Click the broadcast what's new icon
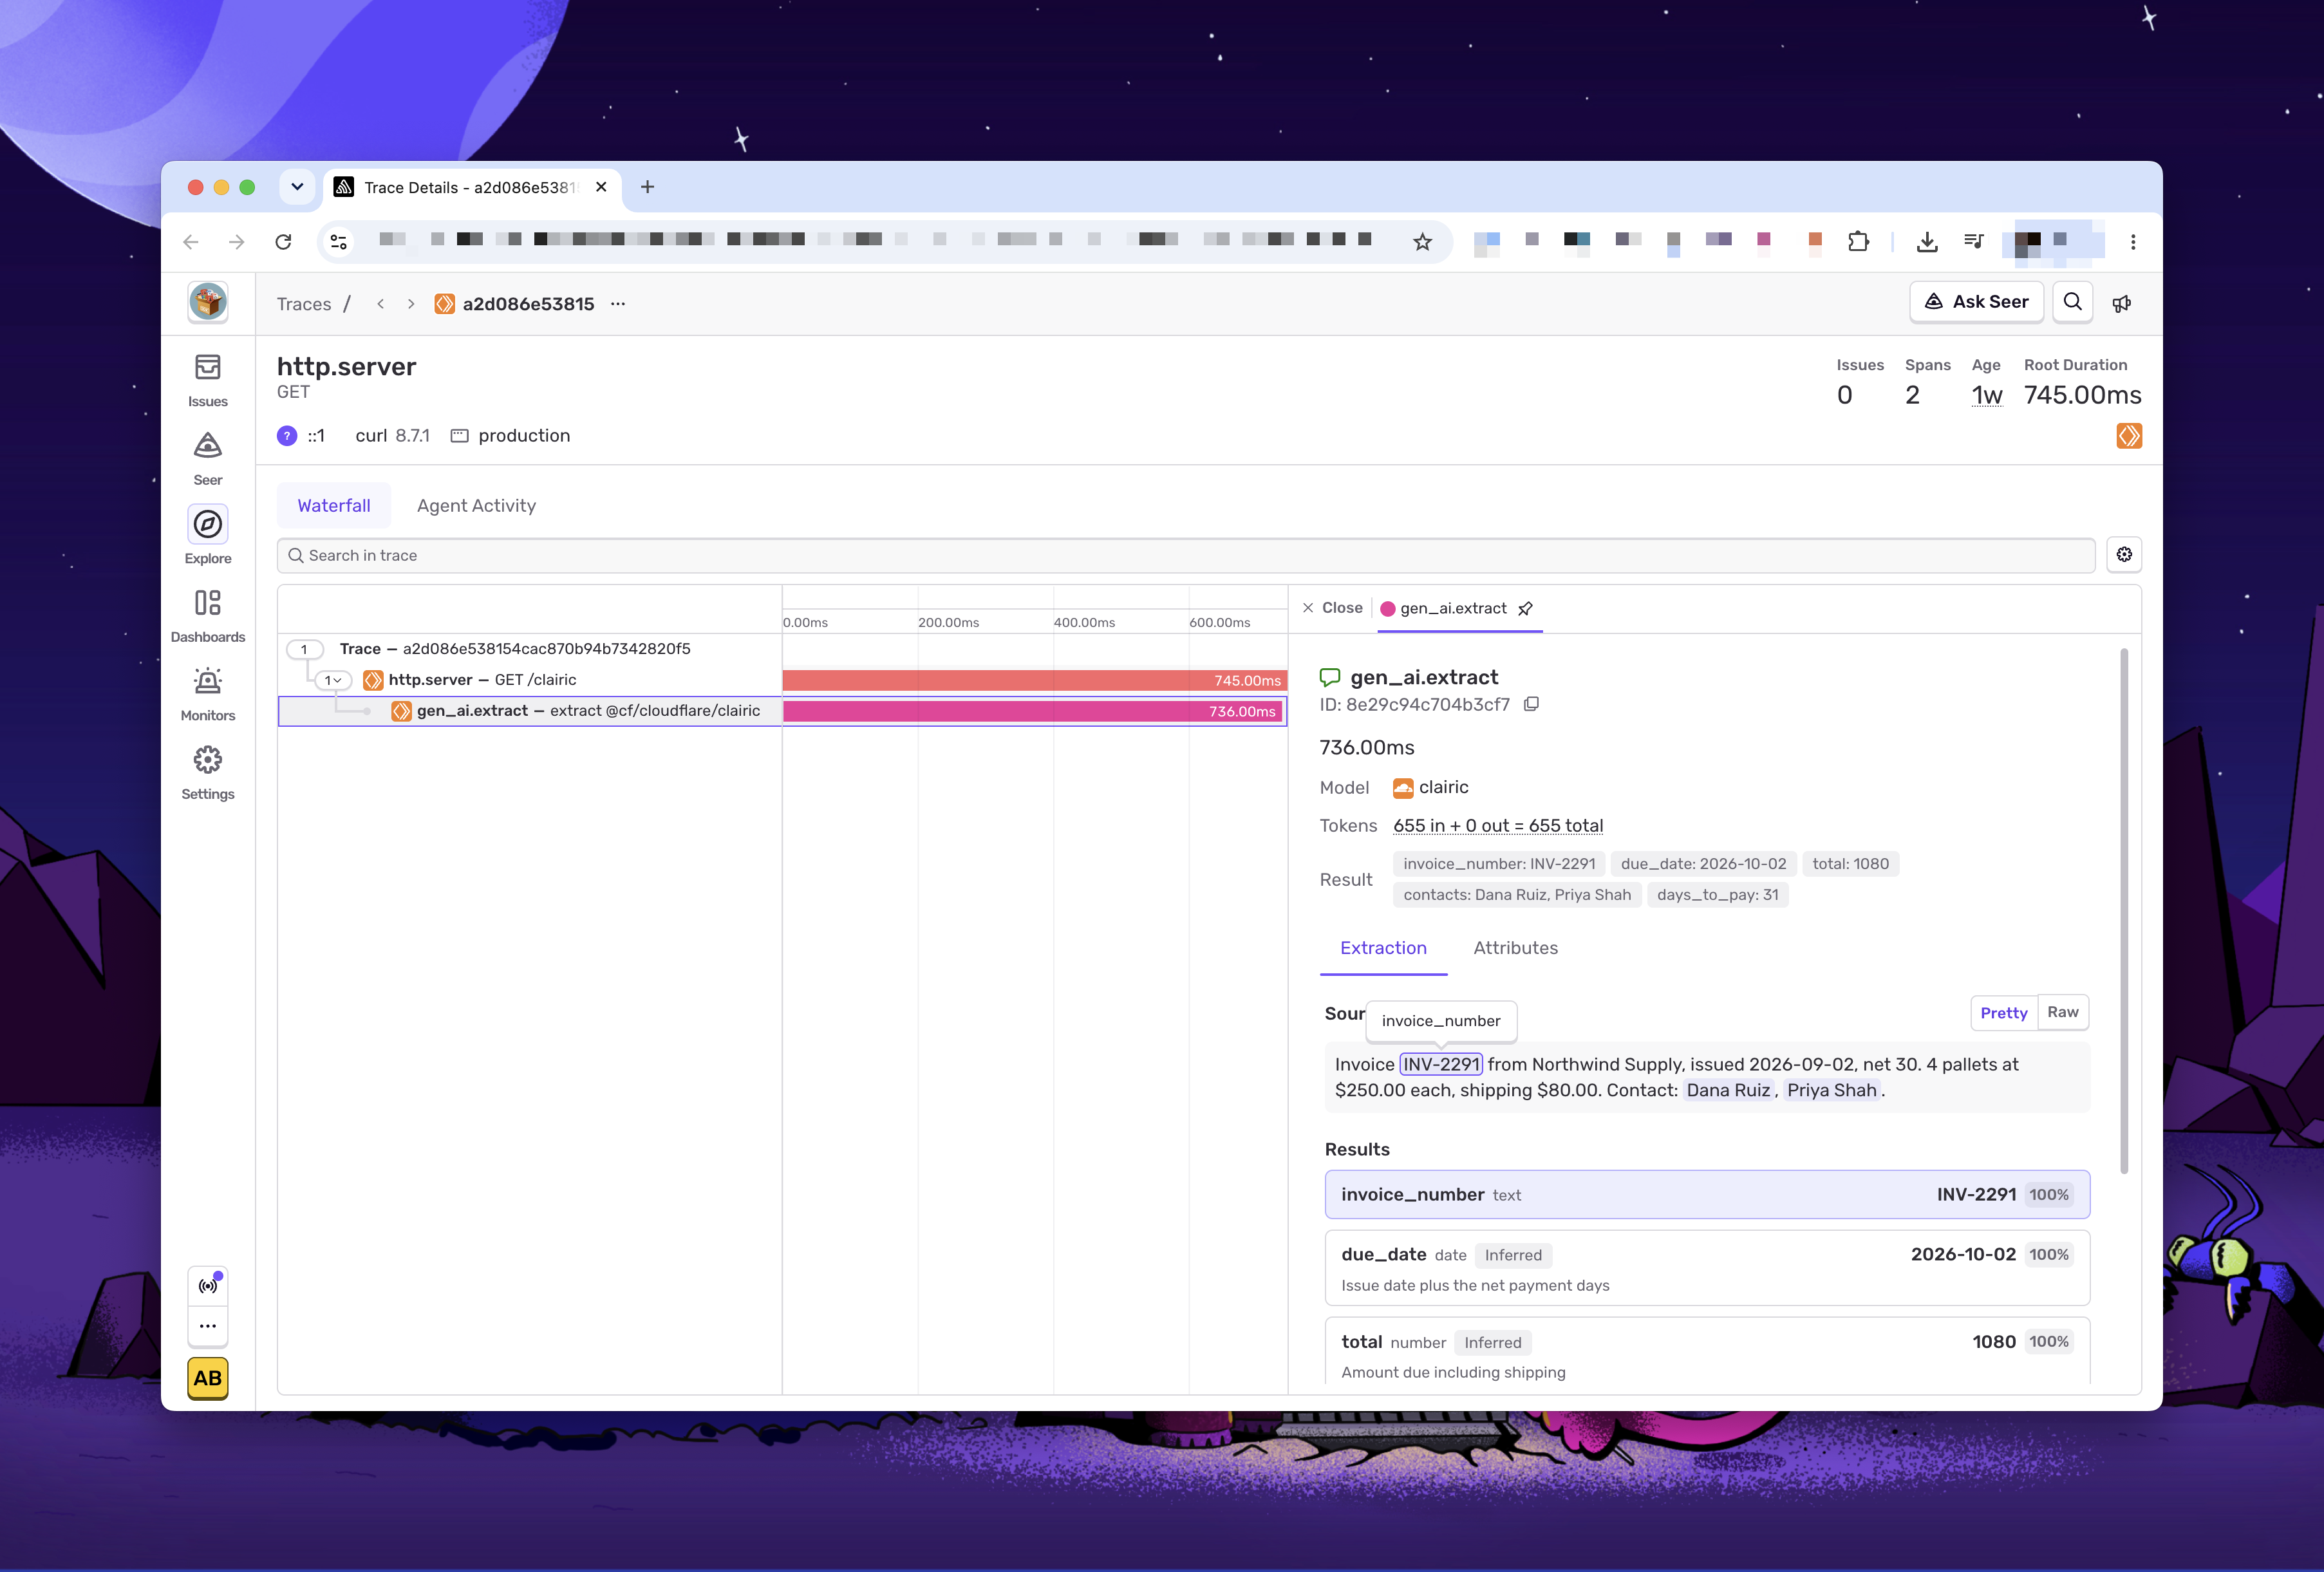The width and height of the screenshot is (2324, 1572). click(208, 1286)
